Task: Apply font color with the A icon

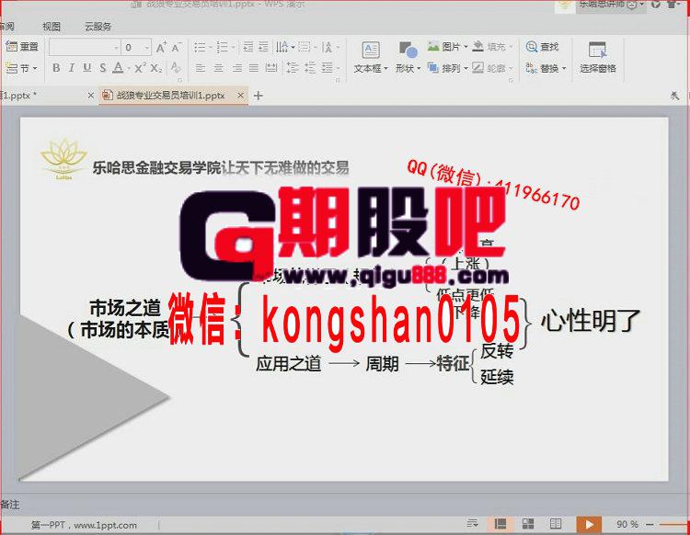Action: point(118,68)
